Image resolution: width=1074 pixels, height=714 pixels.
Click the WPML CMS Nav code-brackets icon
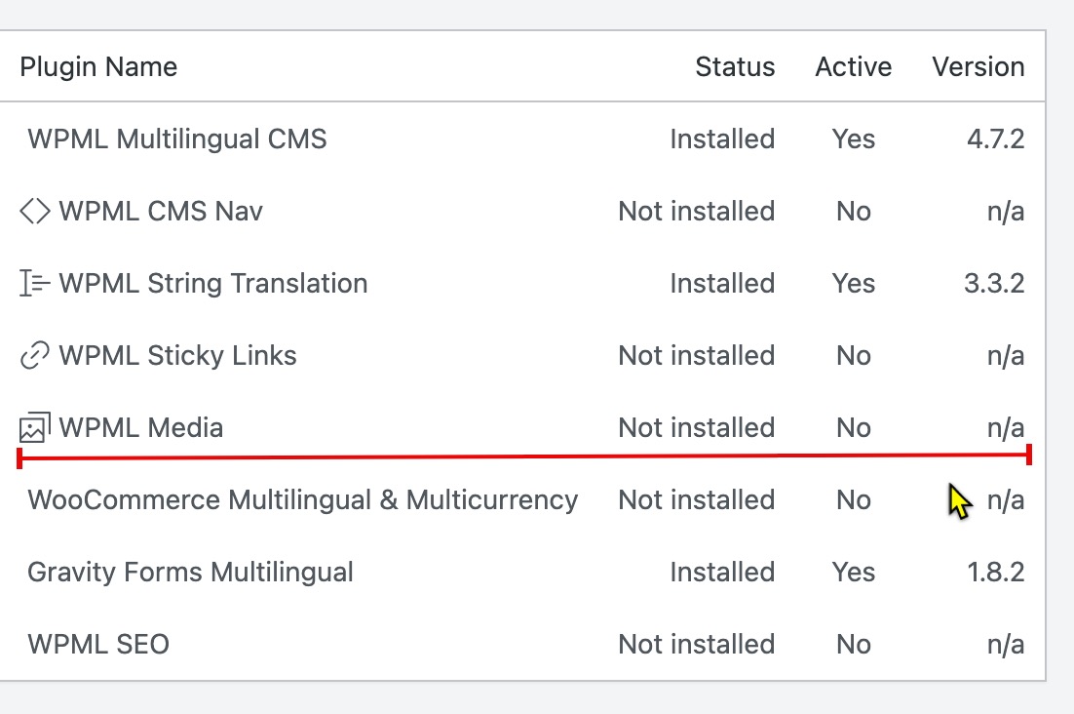35,211
